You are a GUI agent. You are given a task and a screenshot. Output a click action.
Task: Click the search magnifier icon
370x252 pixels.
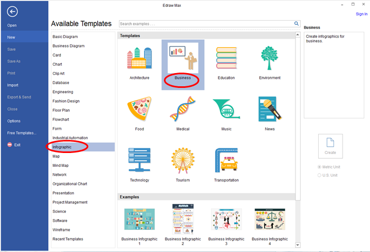click(297, 24)
